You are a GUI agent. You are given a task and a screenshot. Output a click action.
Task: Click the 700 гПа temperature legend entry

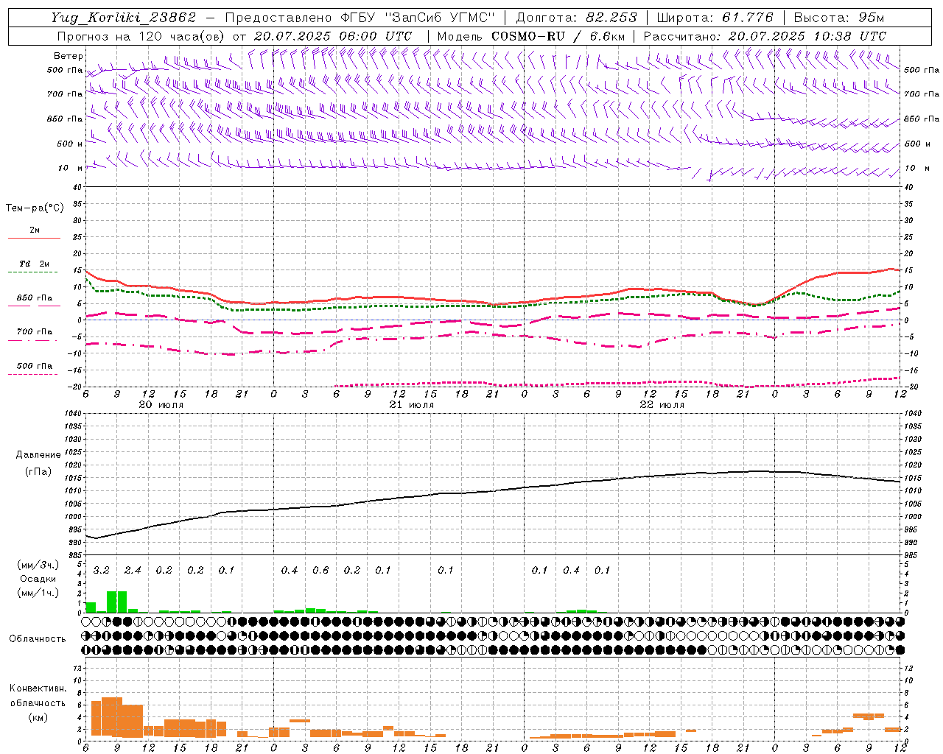pos(34,332)
